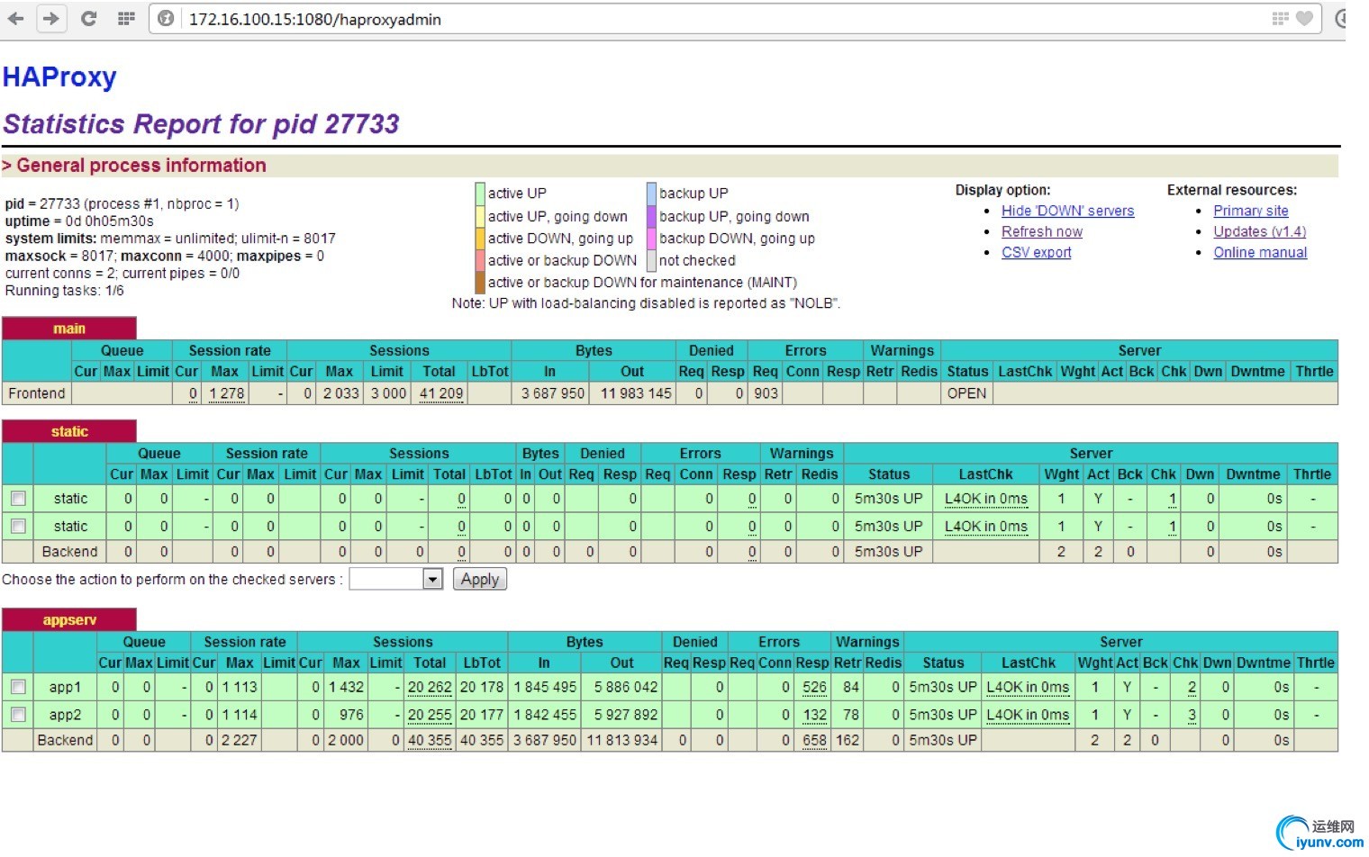The image size is (1369, 857).
Task: Click the heart favorite icon in address bar
Action: pos(1304,18)
